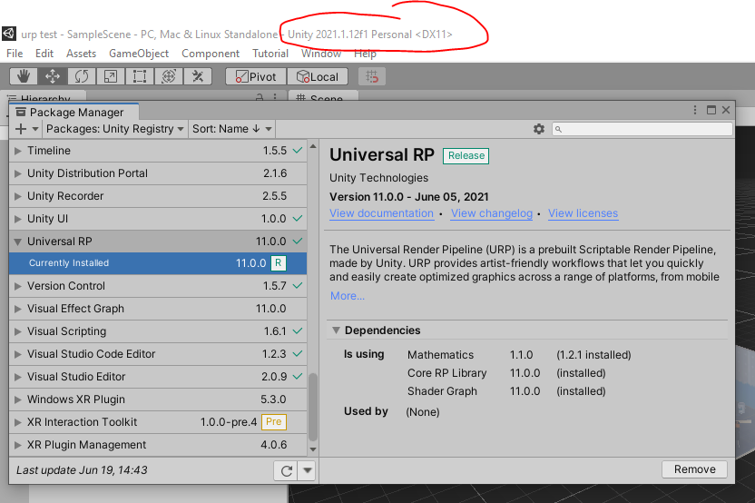
Task: Close the Package Manager window
Action: coord(726,110)
